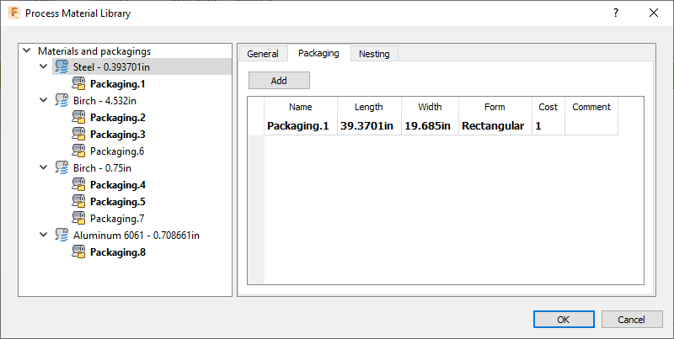The image size is (674, 339).
Task: Click the question mark help button
Action: pyautogui.click(x=615, y=13)
